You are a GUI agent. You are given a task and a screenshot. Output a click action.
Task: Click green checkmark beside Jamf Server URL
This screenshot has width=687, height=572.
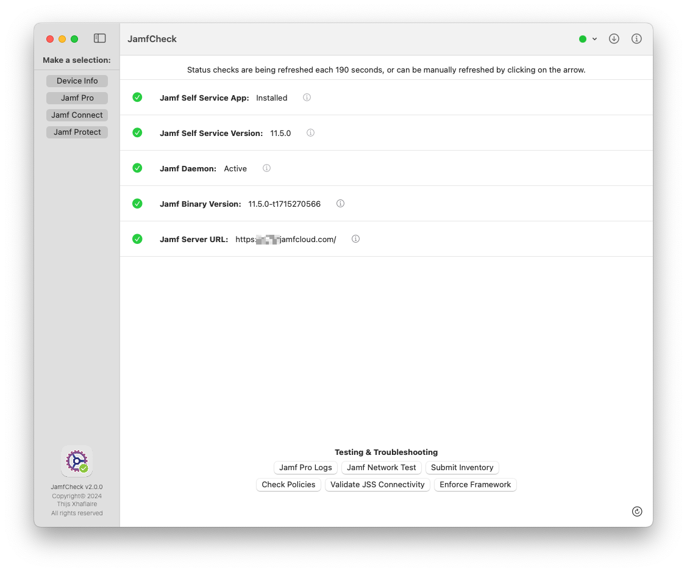tap(137, 239)
